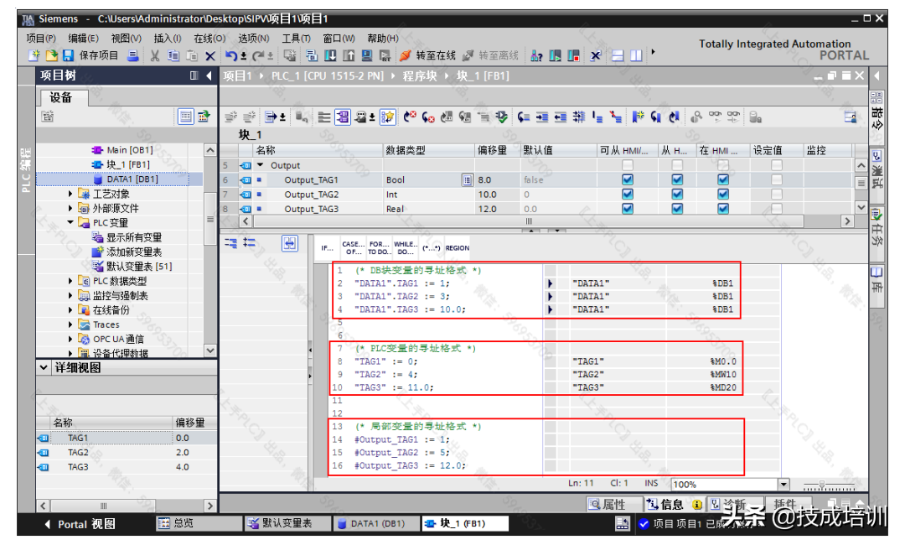Toggle HMI writable checkbox for Output_TAG2
905x545 pixels.
pos(677,194)
